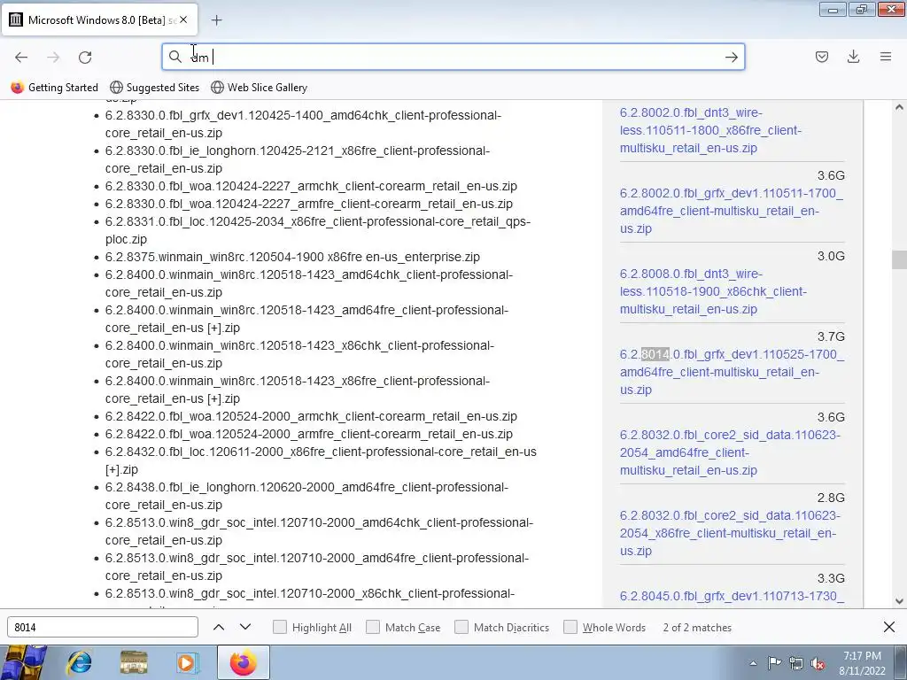Open the Firefox application menu
The image size is (907, 680).
click(886, 57)
